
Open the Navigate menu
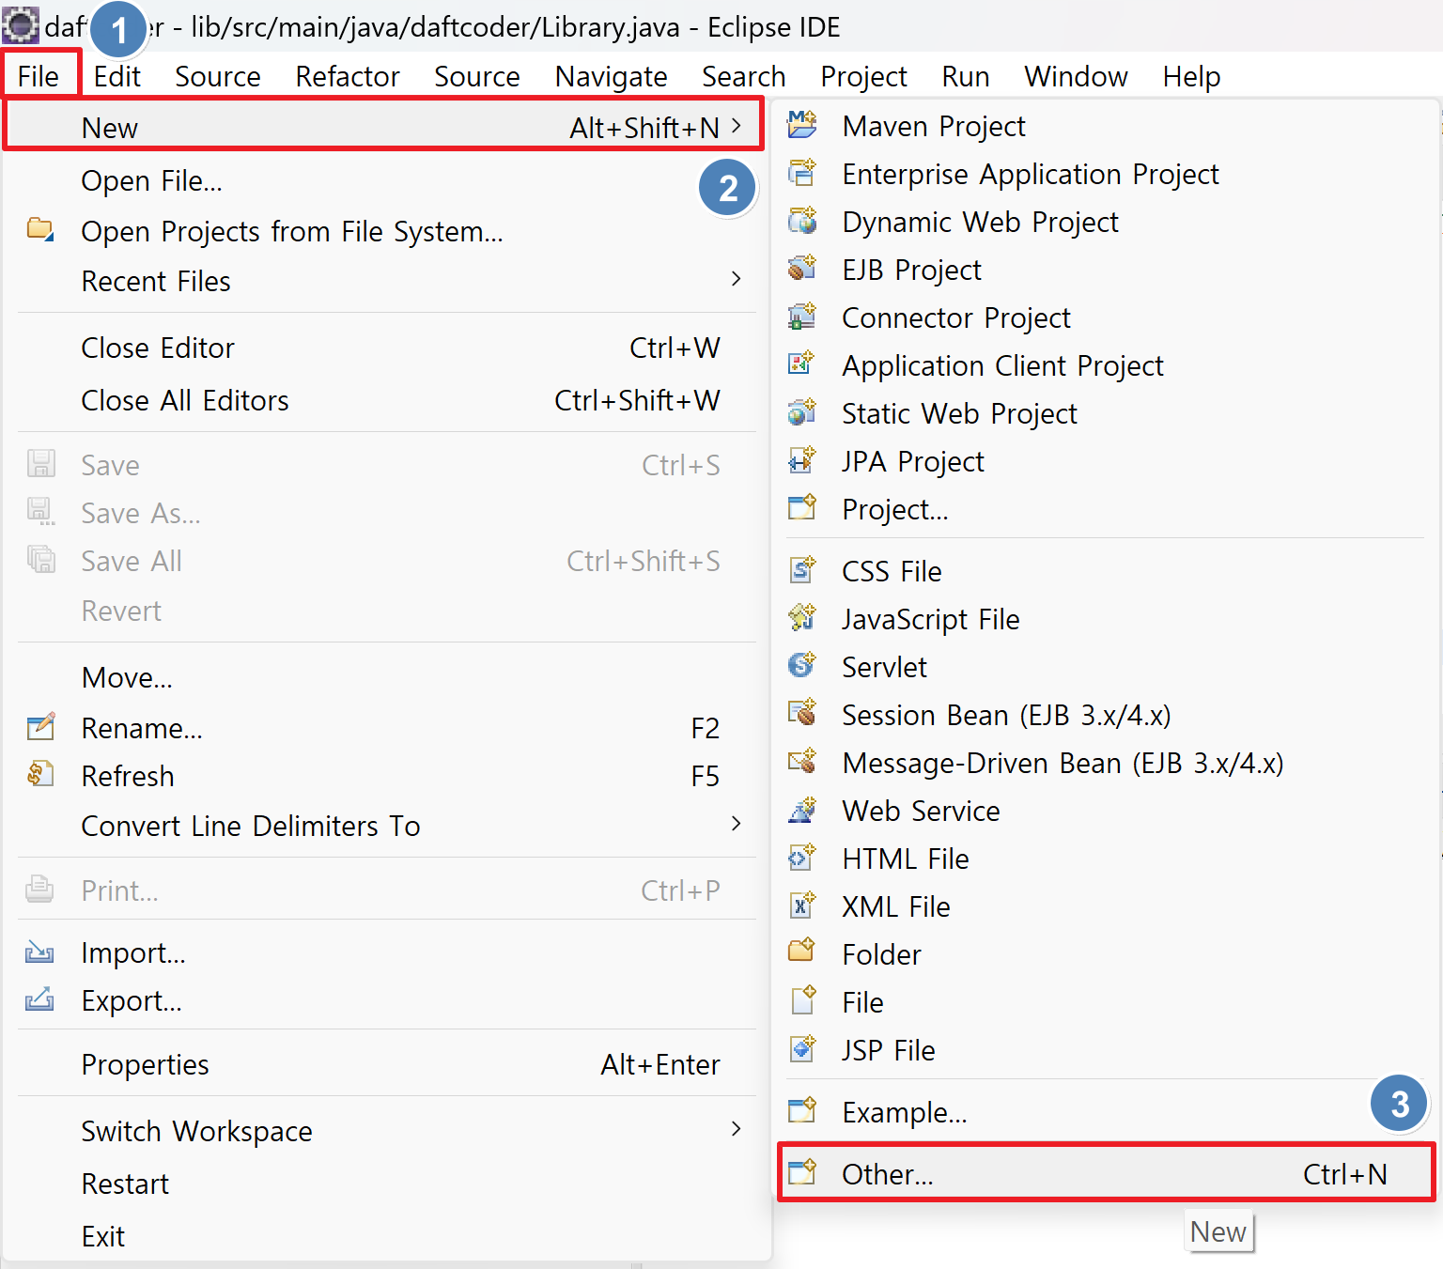(612, 76)
